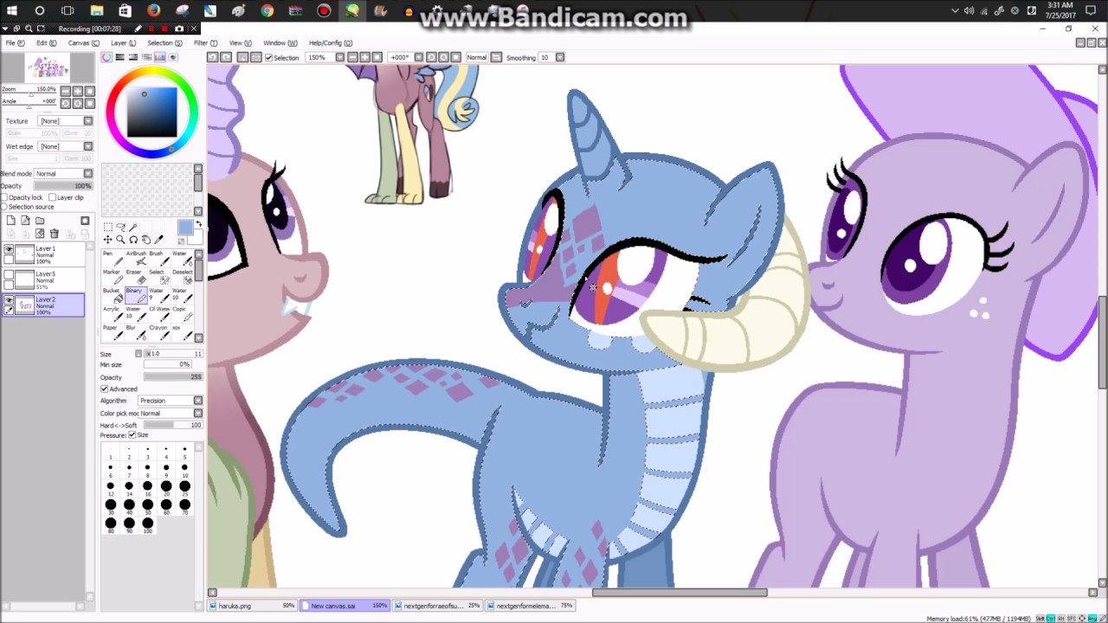
Task: Swap foreground and background colors
Action: tap(198, 224)
